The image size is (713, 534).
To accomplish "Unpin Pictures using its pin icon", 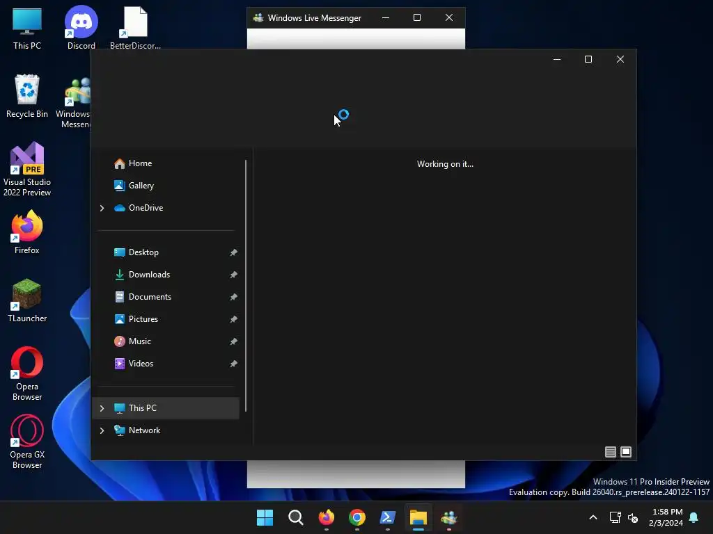I will click(x=233, y=319).
